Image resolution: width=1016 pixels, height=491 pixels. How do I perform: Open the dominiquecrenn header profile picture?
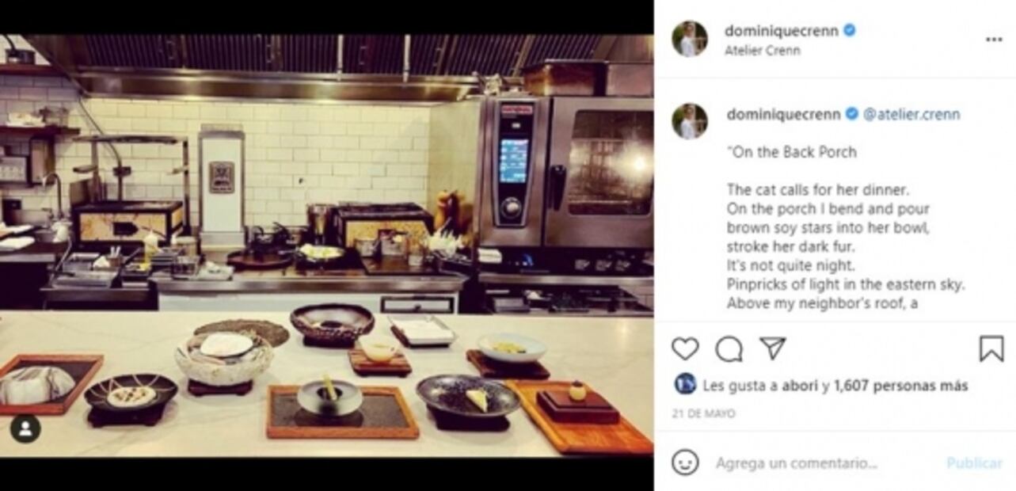point(690,40)
